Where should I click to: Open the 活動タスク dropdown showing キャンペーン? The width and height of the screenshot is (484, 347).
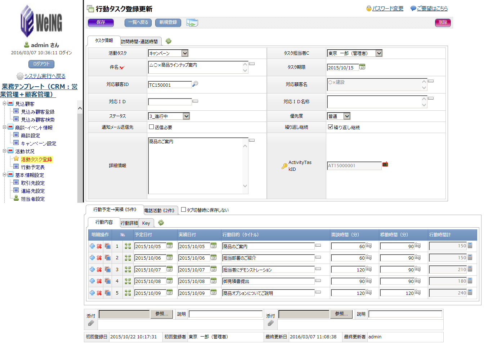click(x=185, y=53)
